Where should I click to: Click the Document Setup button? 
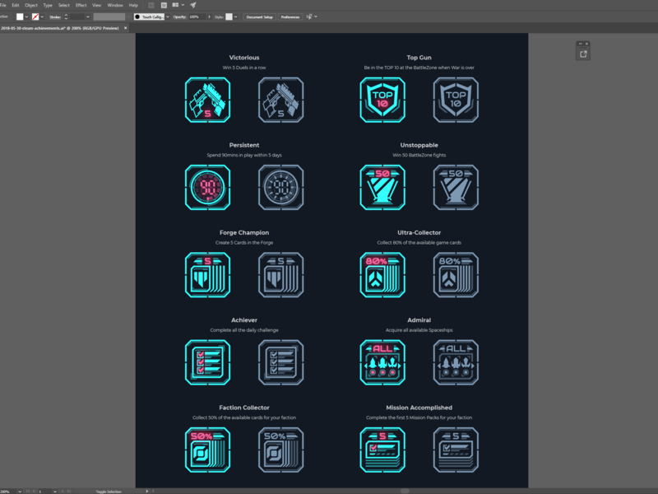click(259, 16)
